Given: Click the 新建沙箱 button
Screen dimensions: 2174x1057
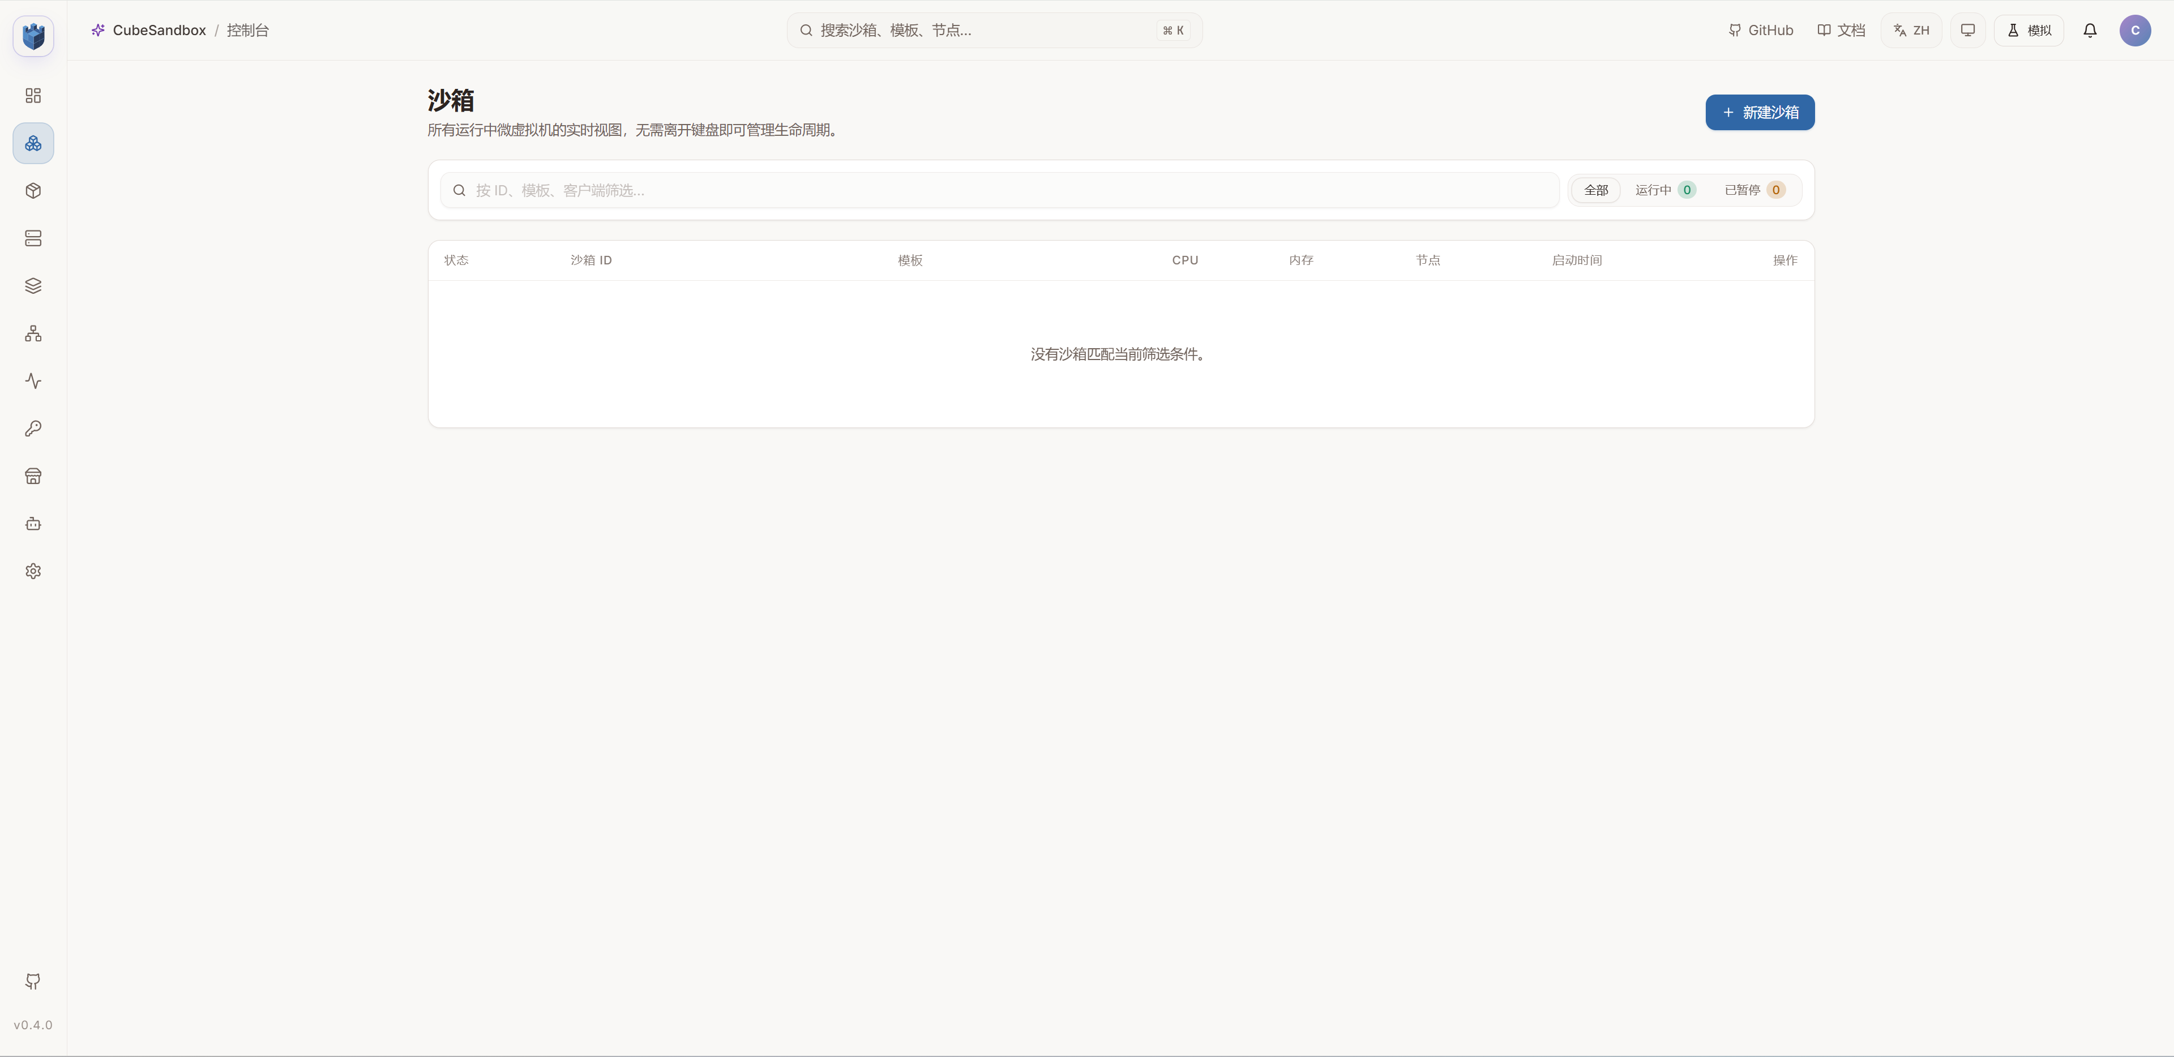Looking at the screenshot, I should [x=1760, y=112].
